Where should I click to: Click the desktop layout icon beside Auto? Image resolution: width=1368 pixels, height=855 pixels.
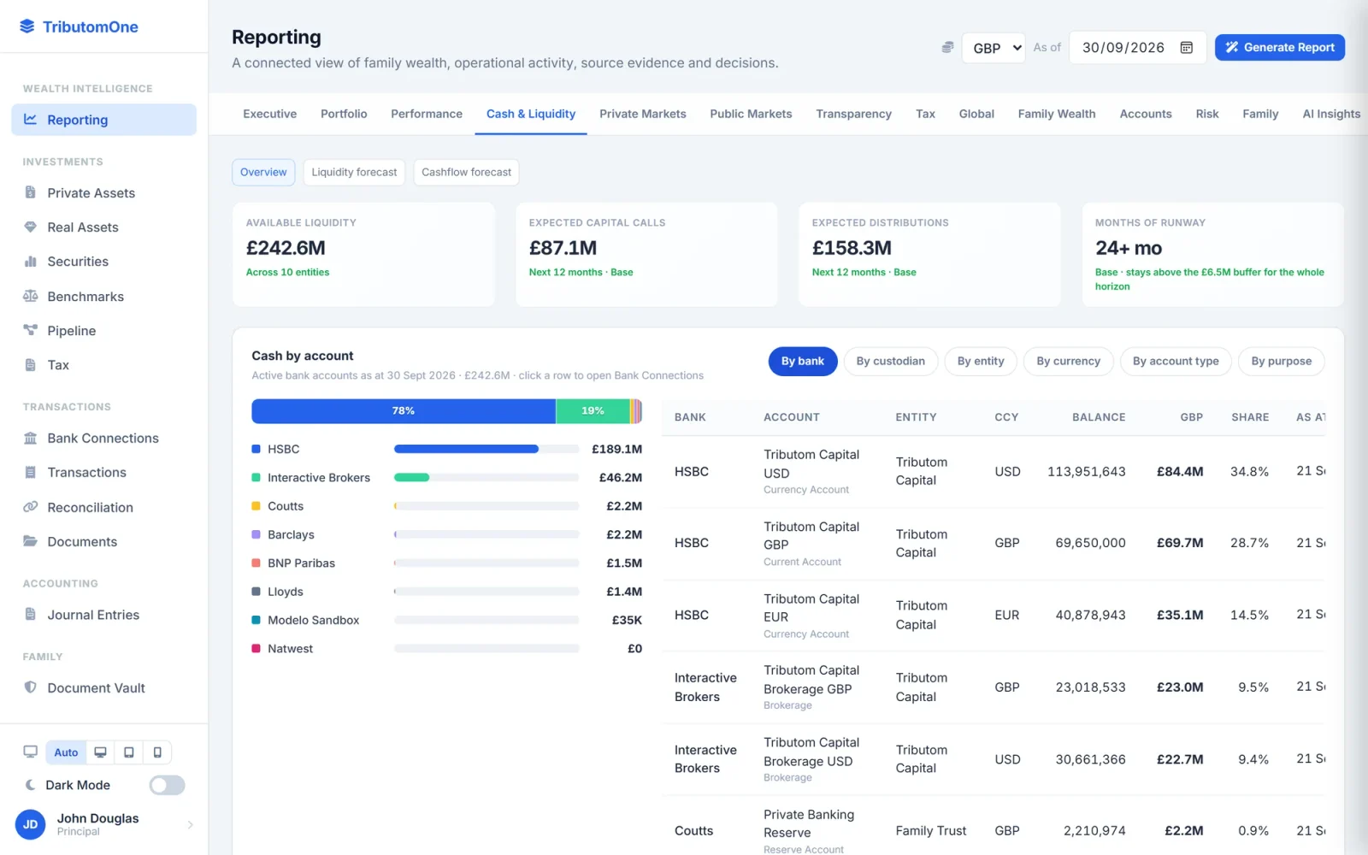(100, 752)
